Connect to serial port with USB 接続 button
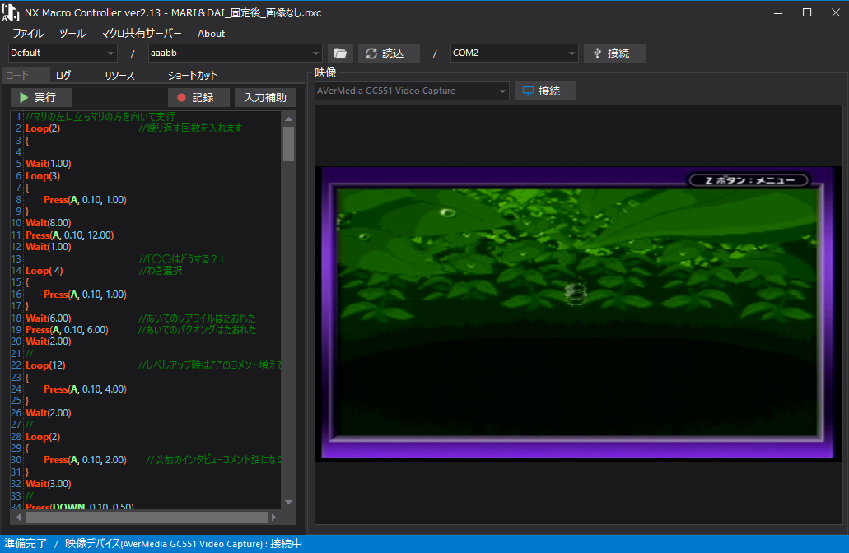The height and width of the screenshot is (553, 849). pyautogui.click(x=614, y=53)
